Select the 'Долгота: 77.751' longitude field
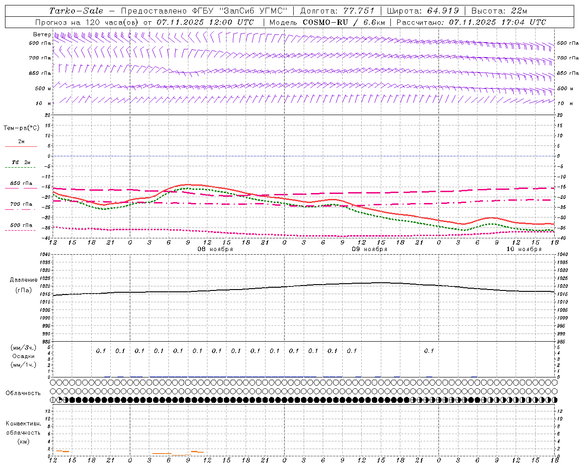This screenshot has width=581, height=464. pos(337,11)
